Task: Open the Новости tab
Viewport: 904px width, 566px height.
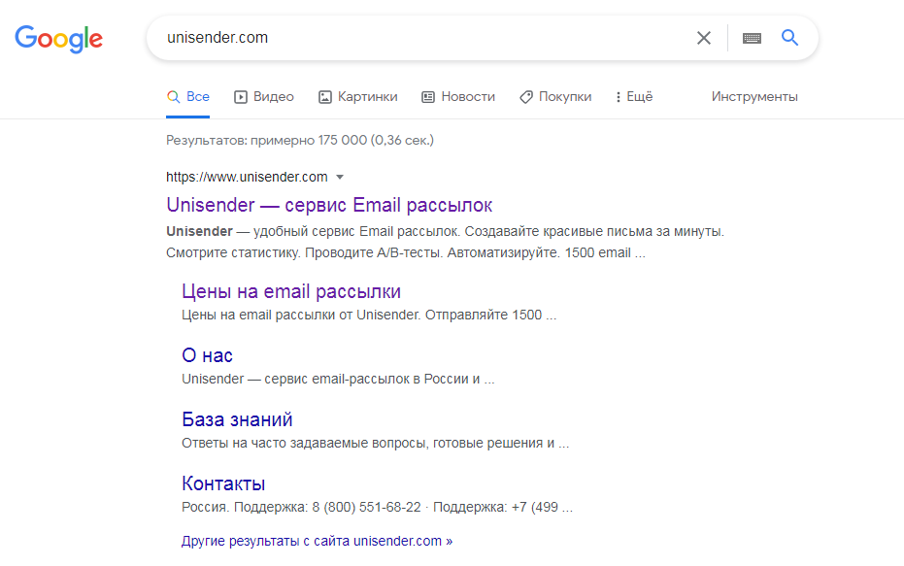Action: point(458,97)
